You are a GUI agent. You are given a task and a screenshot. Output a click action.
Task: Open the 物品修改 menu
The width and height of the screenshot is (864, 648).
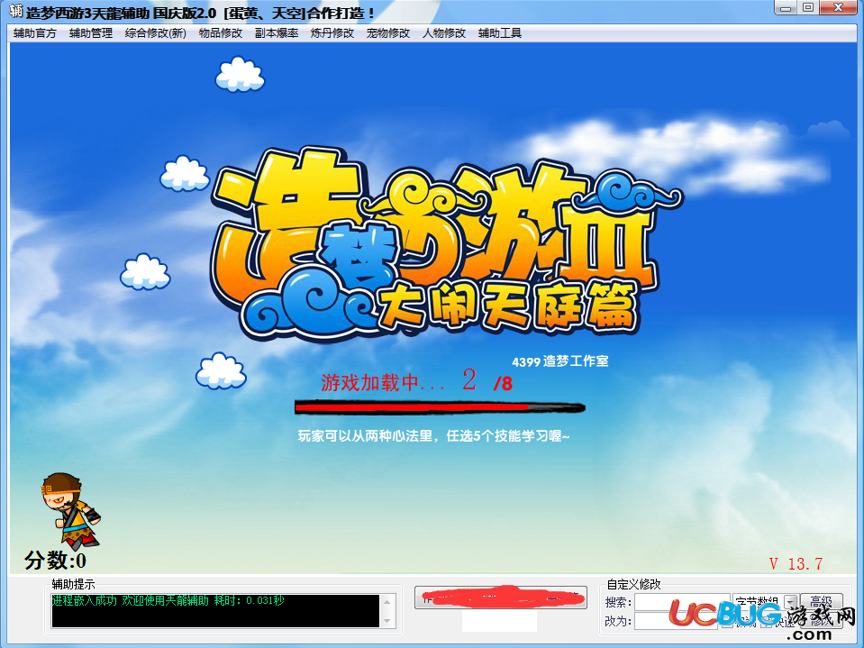click(x=221, y=33)
